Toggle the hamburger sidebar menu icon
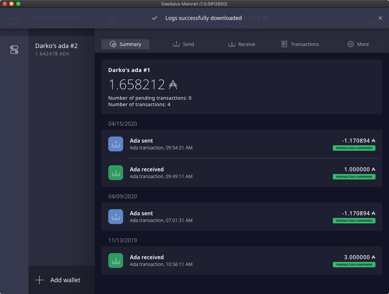Viewport: 389px width, 294px height. coord(112,22)
